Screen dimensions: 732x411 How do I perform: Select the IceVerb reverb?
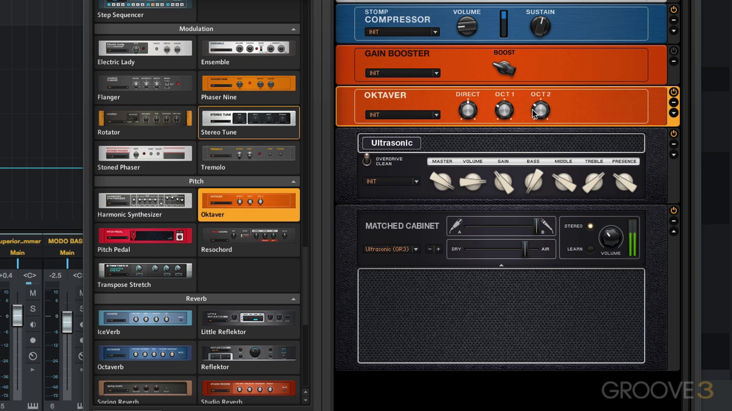tap(145, 322)
